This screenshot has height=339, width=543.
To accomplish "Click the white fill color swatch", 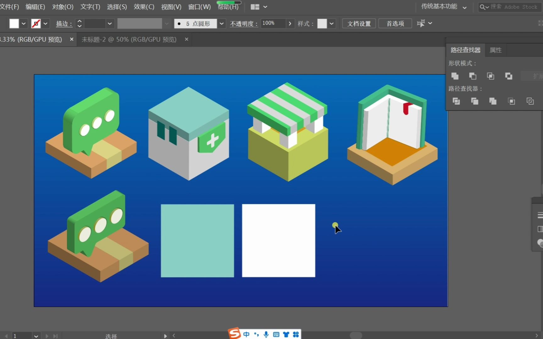I will click(x=14, y=24).
